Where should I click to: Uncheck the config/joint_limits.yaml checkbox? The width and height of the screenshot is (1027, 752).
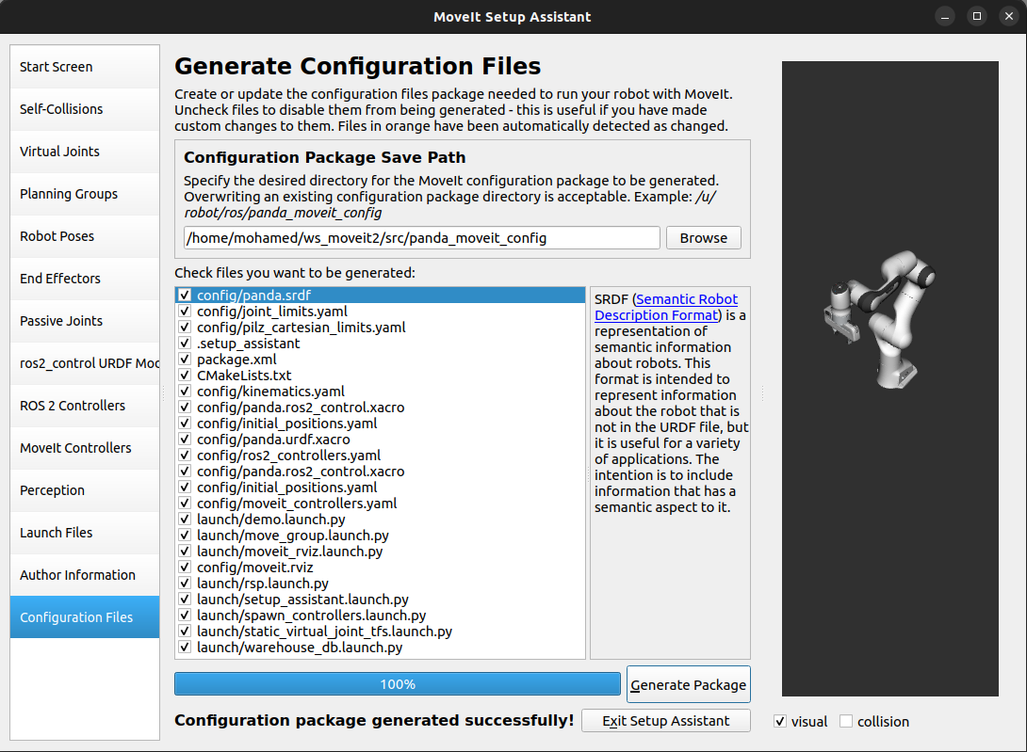click(x=185, y=312)
